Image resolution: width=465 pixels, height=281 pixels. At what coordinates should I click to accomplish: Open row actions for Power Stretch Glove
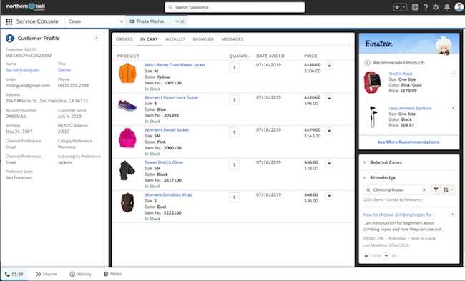[x=329, y=164]
